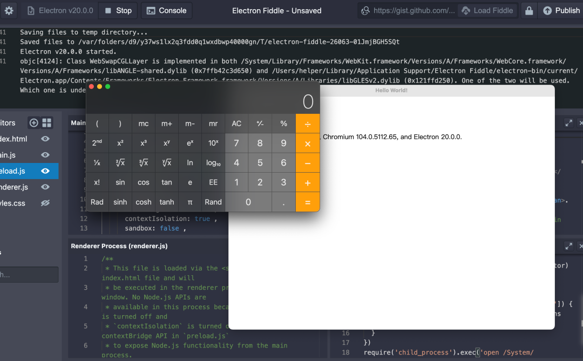Maximize the lower right editor pane
This screenshot has width=583, height=361.
pyautogui.click(x=568, y=246)
